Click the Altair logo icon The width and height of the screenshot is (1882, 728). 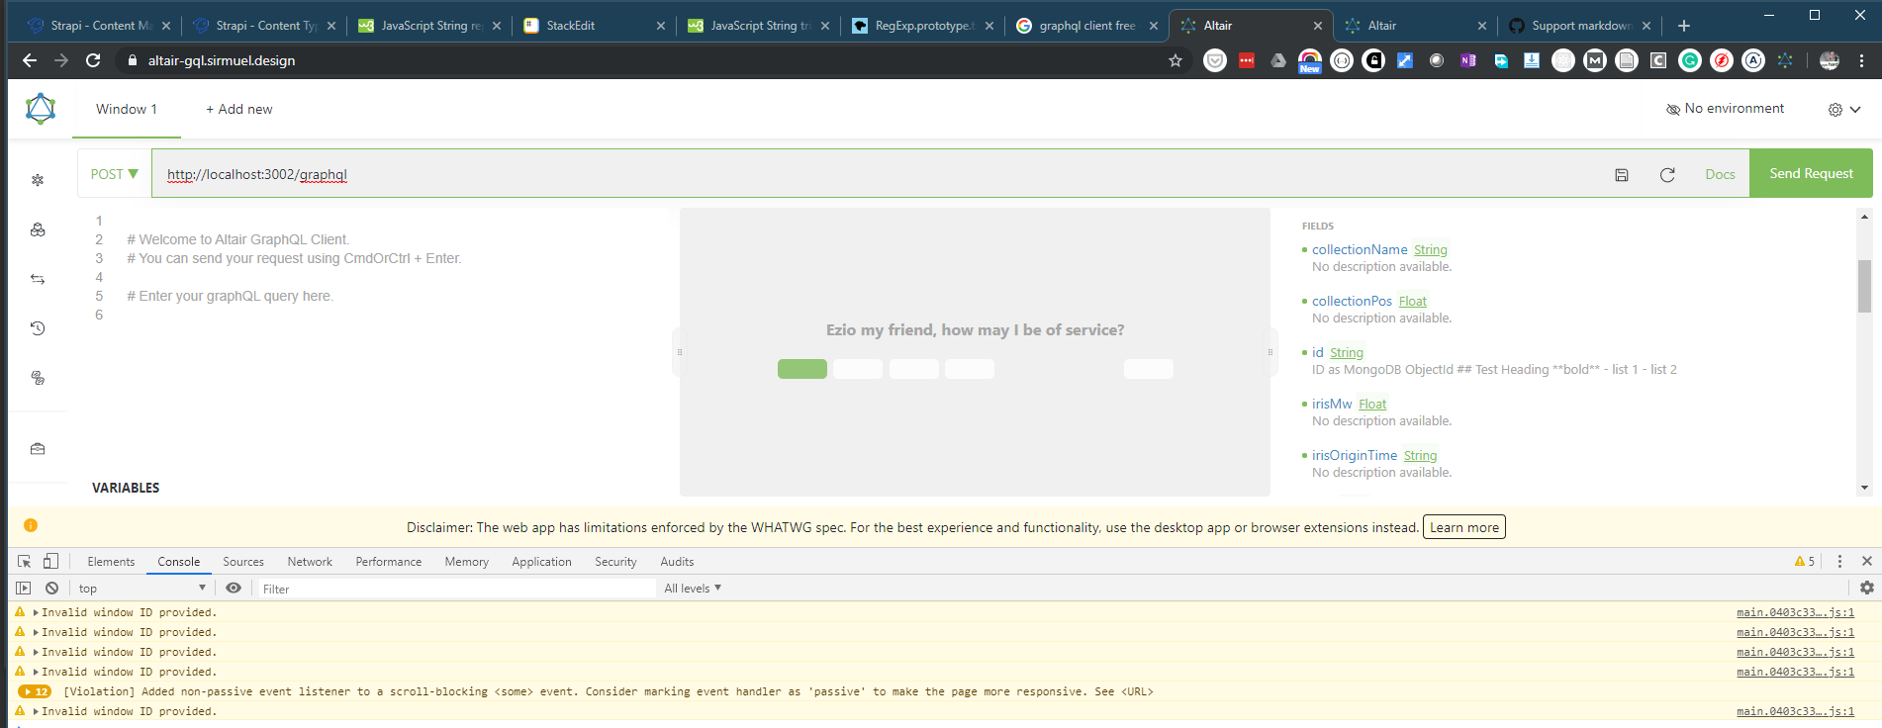41,109
